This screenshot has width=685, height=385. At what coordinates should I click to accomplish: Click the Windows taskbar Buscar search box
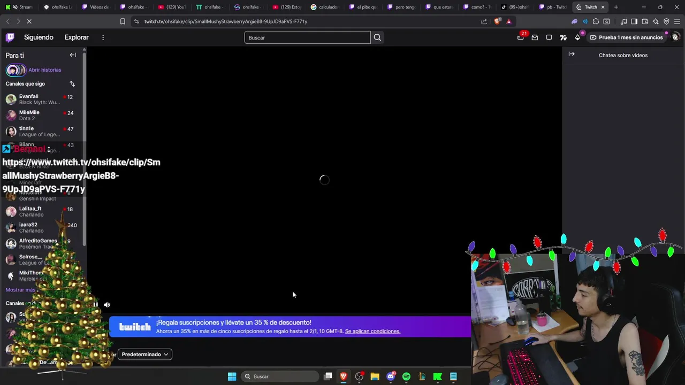click(279, 376)
